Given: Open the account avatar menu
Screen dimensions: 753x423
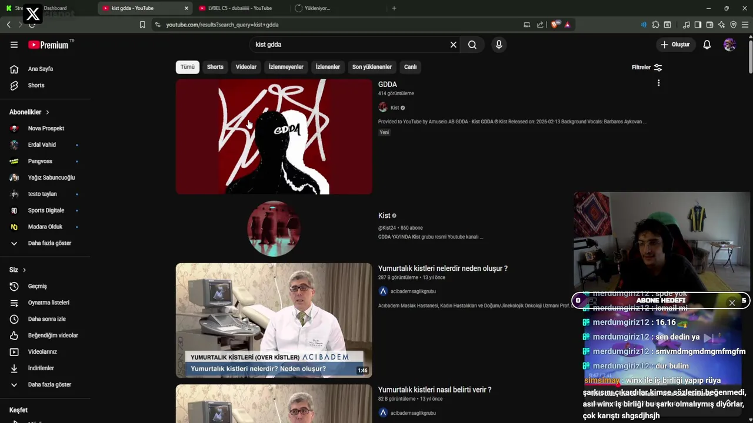Looking at the screenshot, I should coord(729,45).
